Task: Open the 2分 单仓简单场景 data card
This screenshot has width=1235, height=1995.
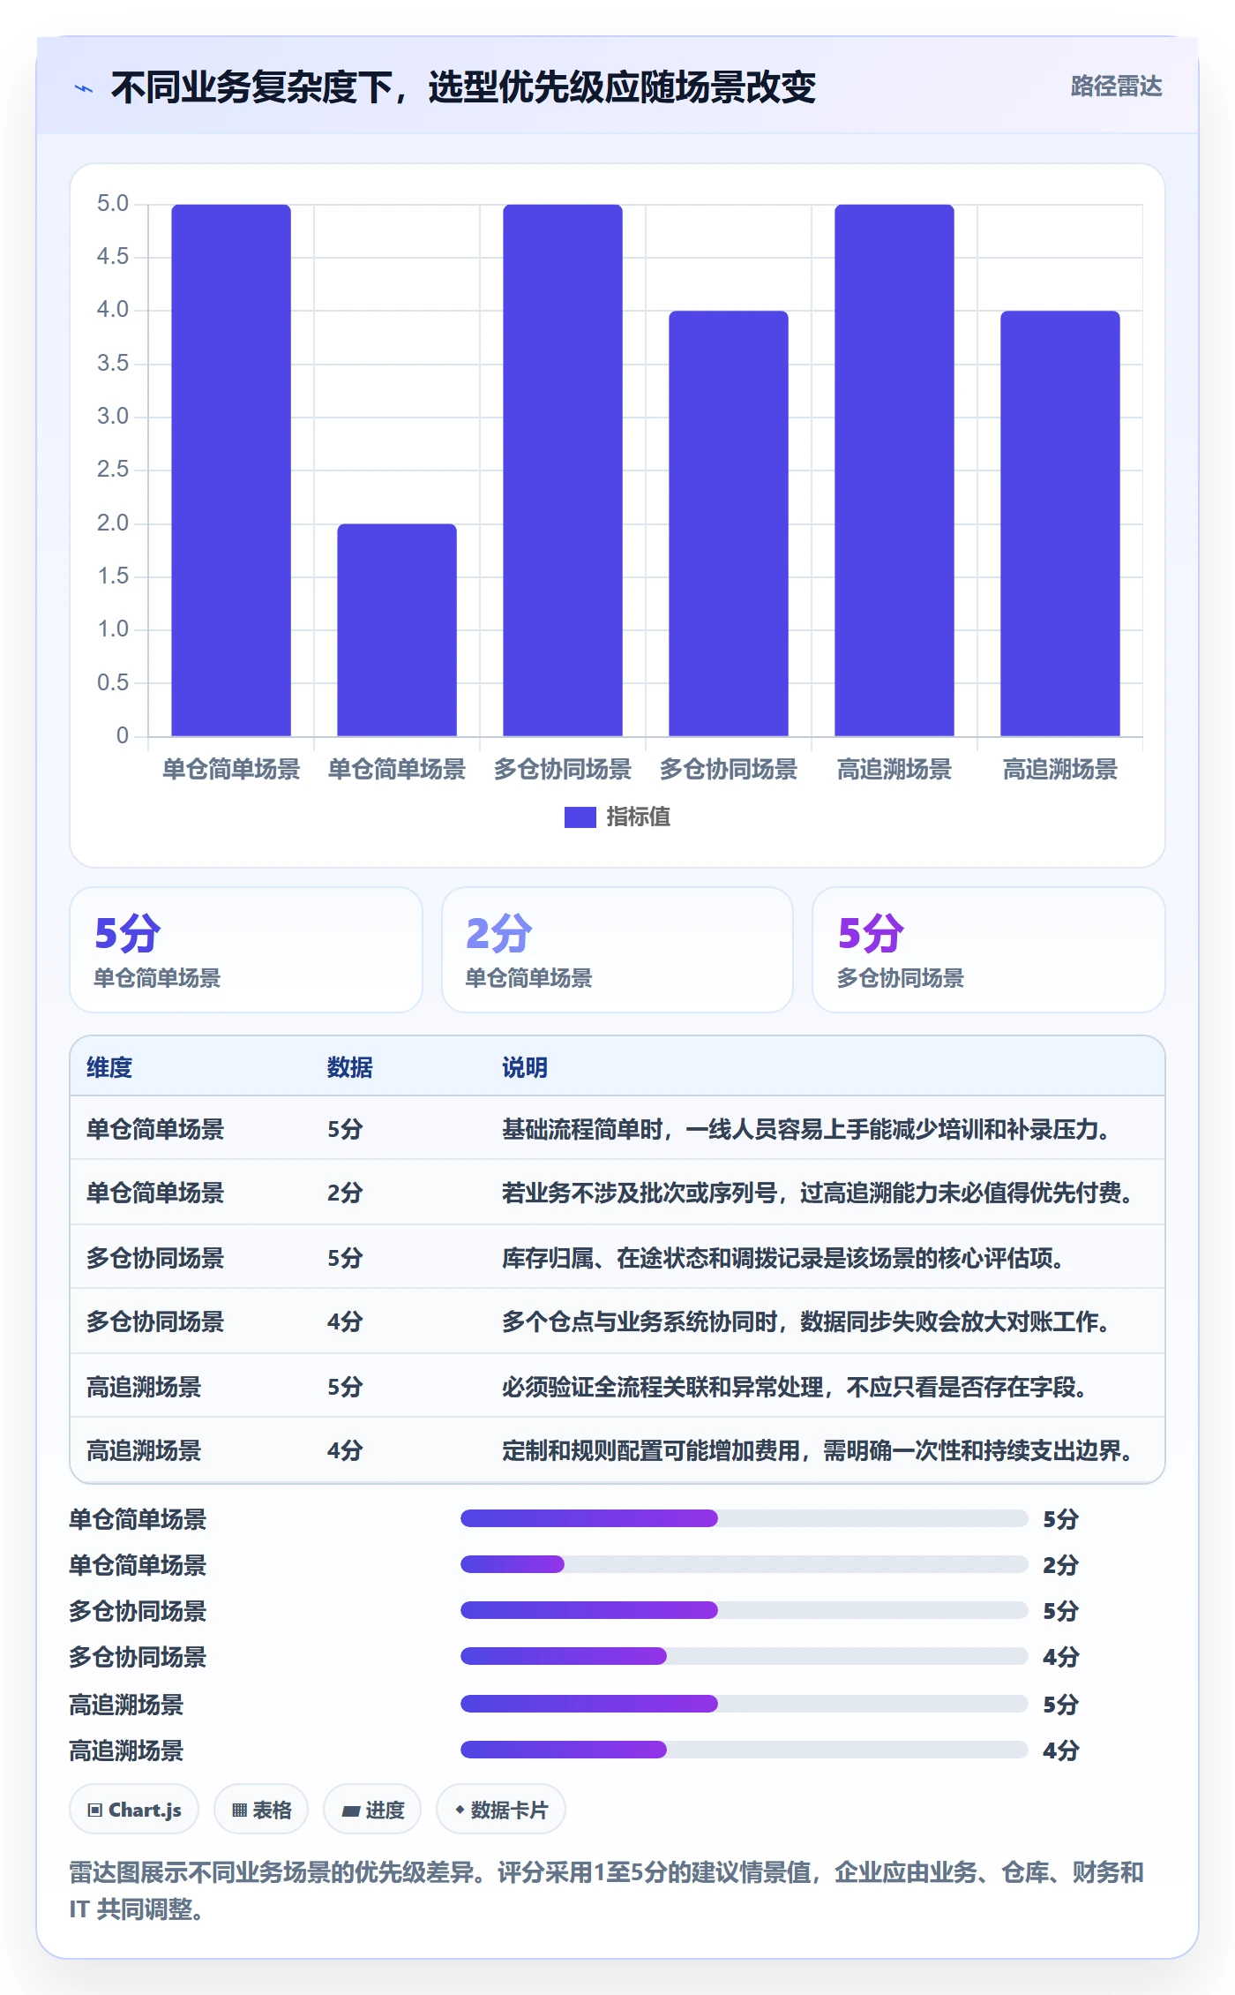Action: (x=617, y=950)
